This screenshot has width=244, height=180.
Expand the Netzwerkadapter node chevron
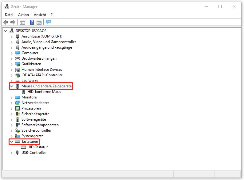(11, 103)
